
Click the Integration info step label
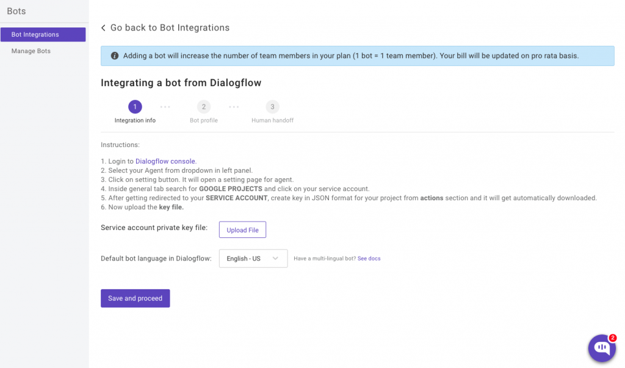click(135, 120)
